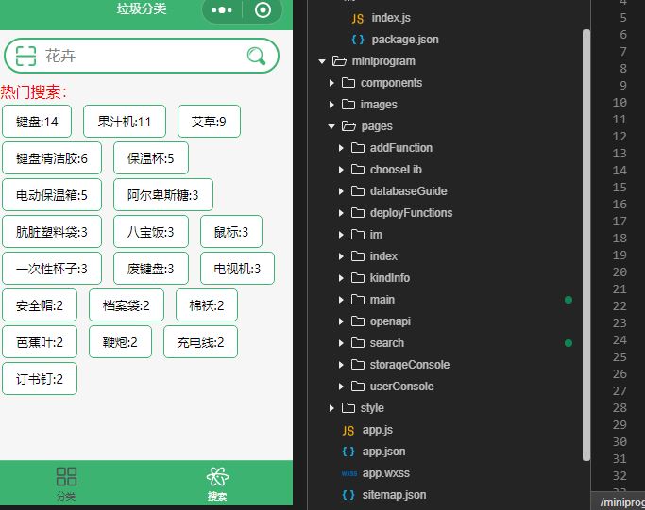This screenshot has height=510, width=645.
Task: Choose the 档案袋:2 tag
Action: pos(127,305)
